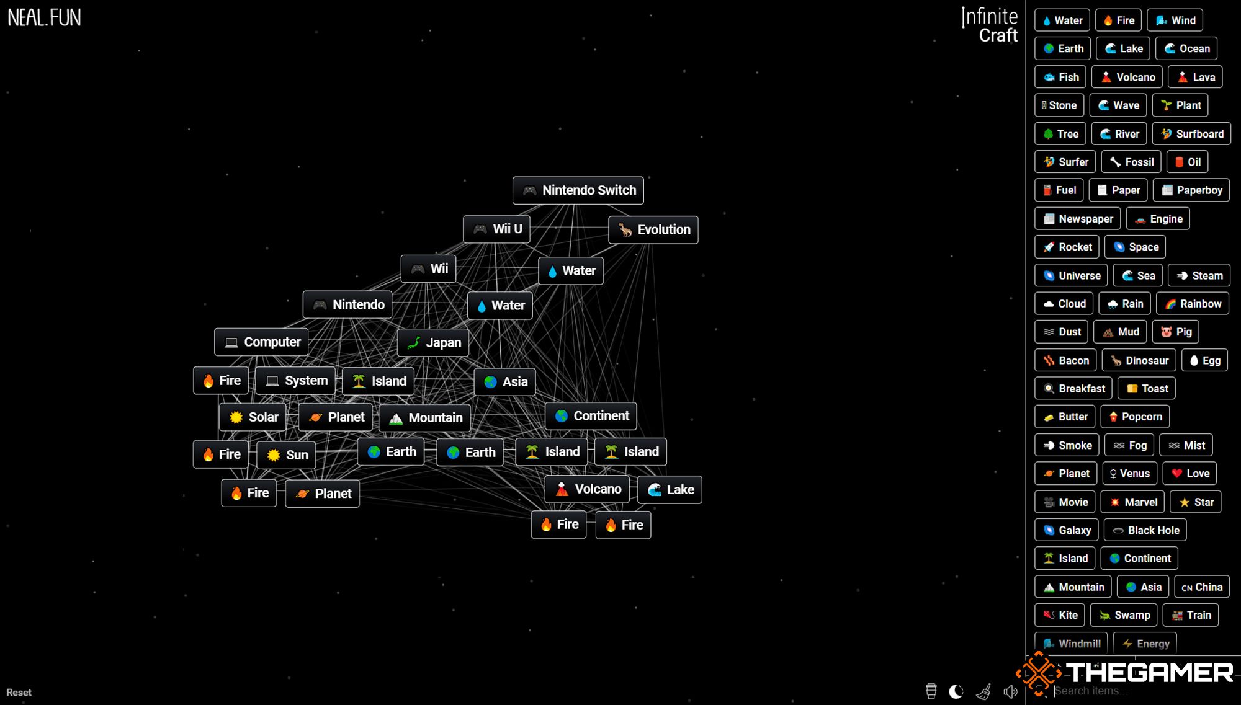The image size is (1241, 705).
Task: Select the Dinosaur item in sidebar
Action: [1139, 361]
